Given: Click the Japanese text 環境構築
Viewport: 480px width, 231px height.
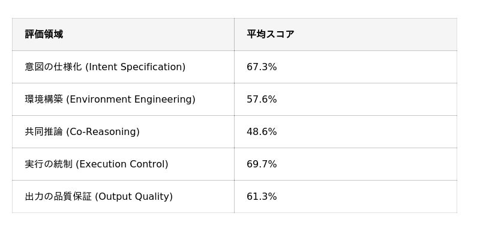Looking at the screenshot, I should pyautogui.click(x=44, y=100).
